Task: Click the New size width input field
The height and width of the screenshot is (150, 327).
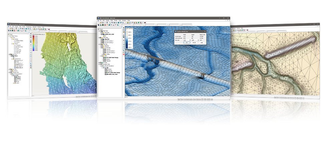Action: click(187, 40)
